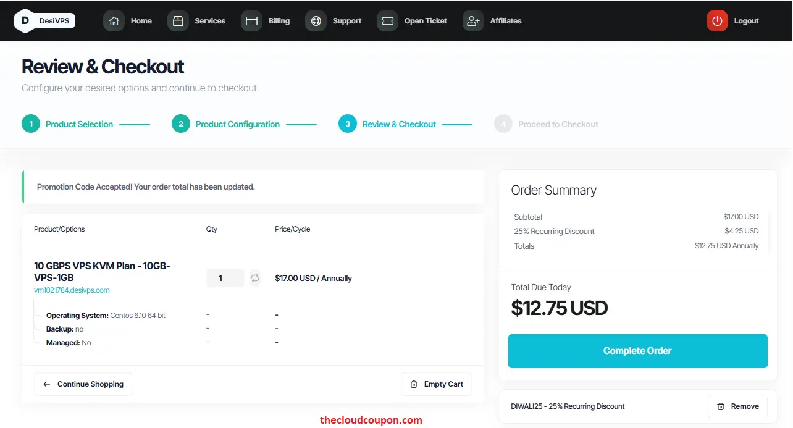Switch to the Product Configuration step
The image size is (793, 428).
click(237, 124)
